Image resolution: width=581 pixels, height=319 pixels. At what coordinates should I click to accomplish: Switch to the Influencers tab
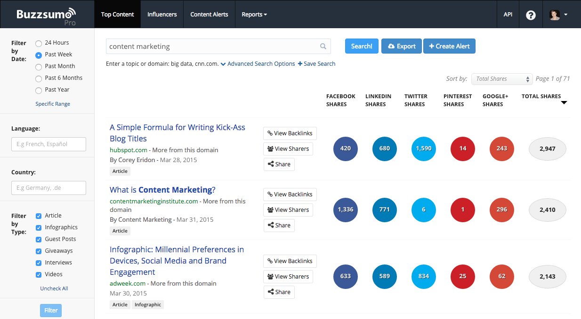[x=161, y=15]
